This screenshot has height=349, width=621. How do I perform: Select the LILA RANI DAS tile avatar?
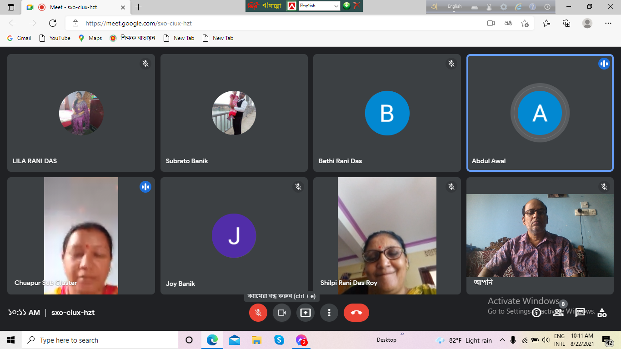[81, 113]
